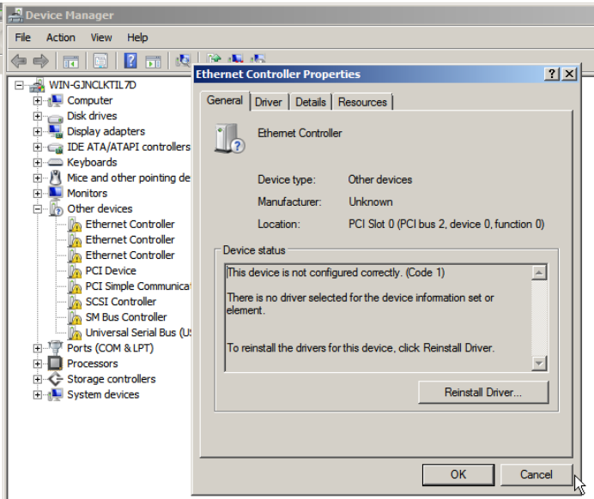Expand the Computer node

[37, 100]
